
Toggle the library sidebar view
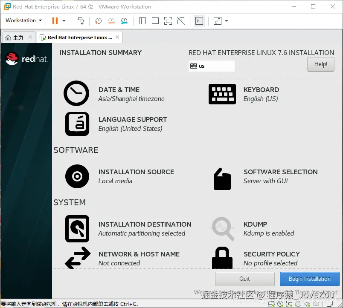point(142,21)
